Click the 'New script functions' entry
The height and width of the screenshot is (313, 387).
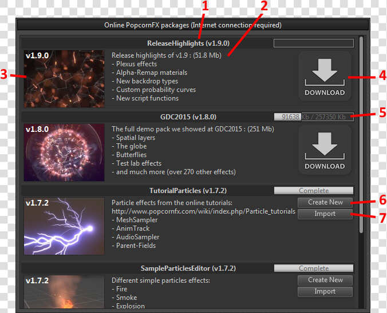pyautogui.click(x=145, y=98)
